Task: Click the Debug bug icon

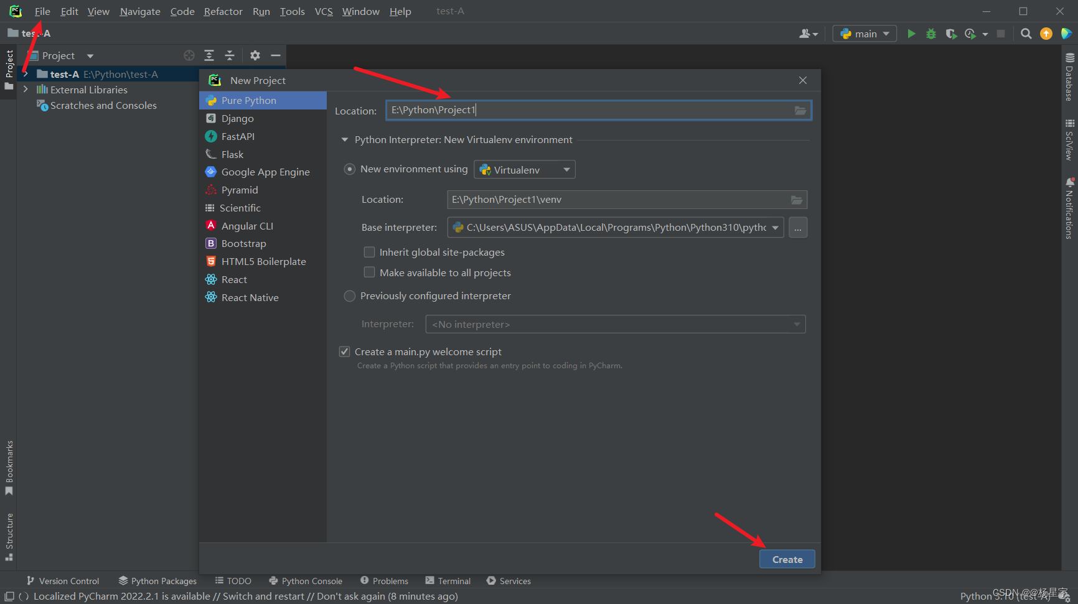Action: pos(931,34)
